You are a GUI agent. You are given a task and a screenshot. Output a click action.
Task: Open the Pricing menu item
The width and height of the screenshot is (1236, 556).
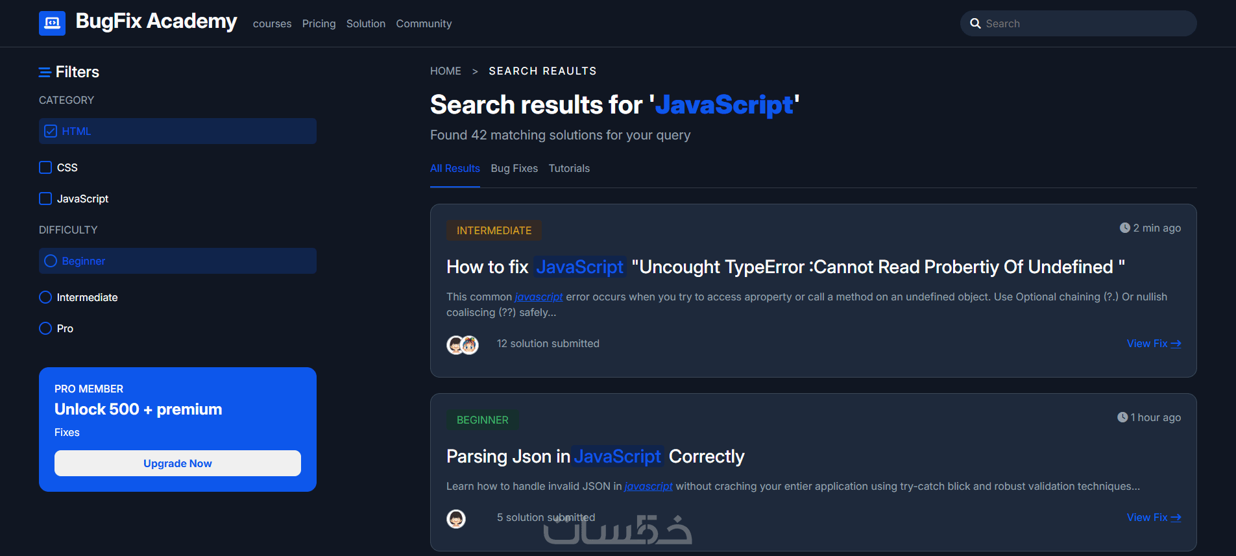click(x=319, y=23)
